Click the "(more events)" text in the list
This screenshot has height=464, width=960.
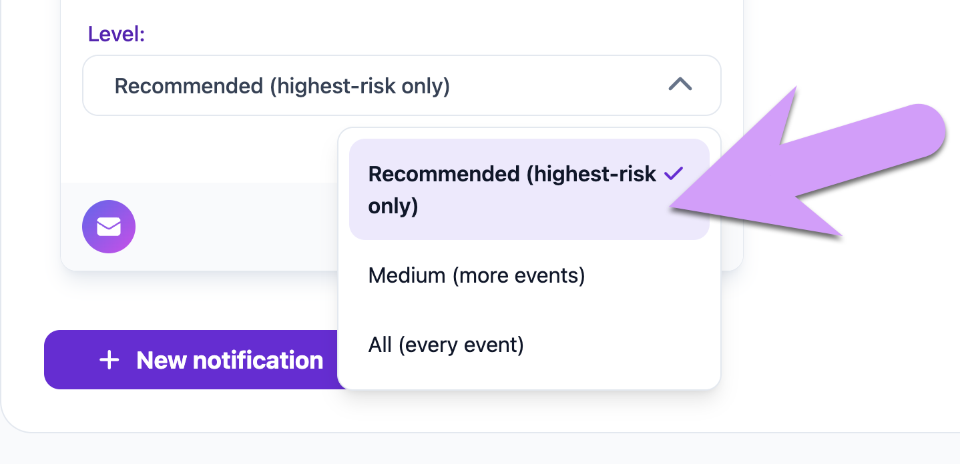(518, 275)
